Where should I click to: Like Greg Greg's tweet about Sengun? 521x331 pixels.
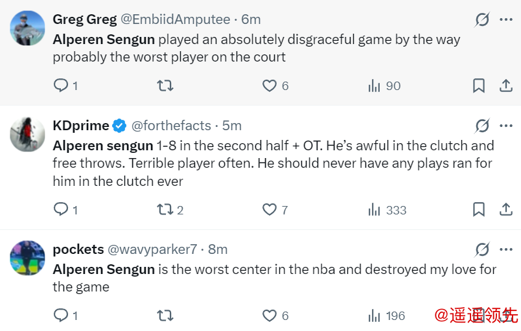[270, 86]
